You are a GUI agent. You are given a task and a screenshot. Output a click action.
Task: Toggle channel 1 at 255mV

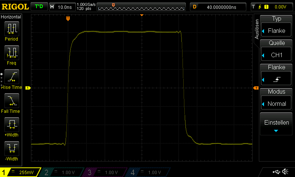(20, 172)
